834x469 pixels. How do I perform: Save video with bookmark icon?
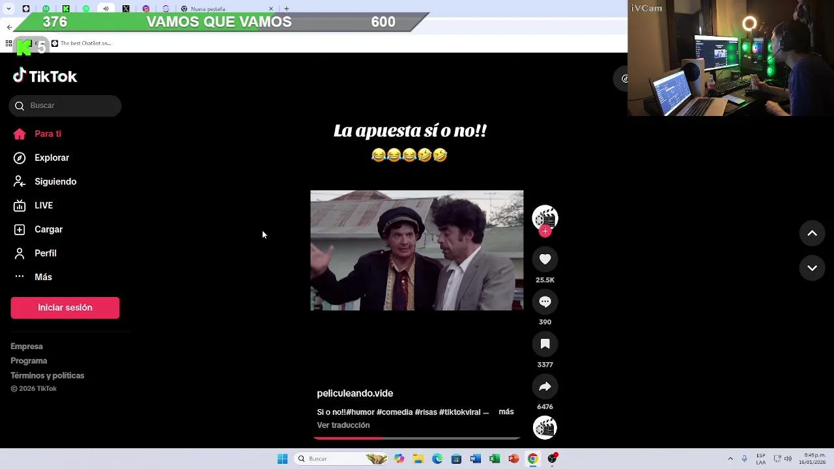tap(545, 344)
